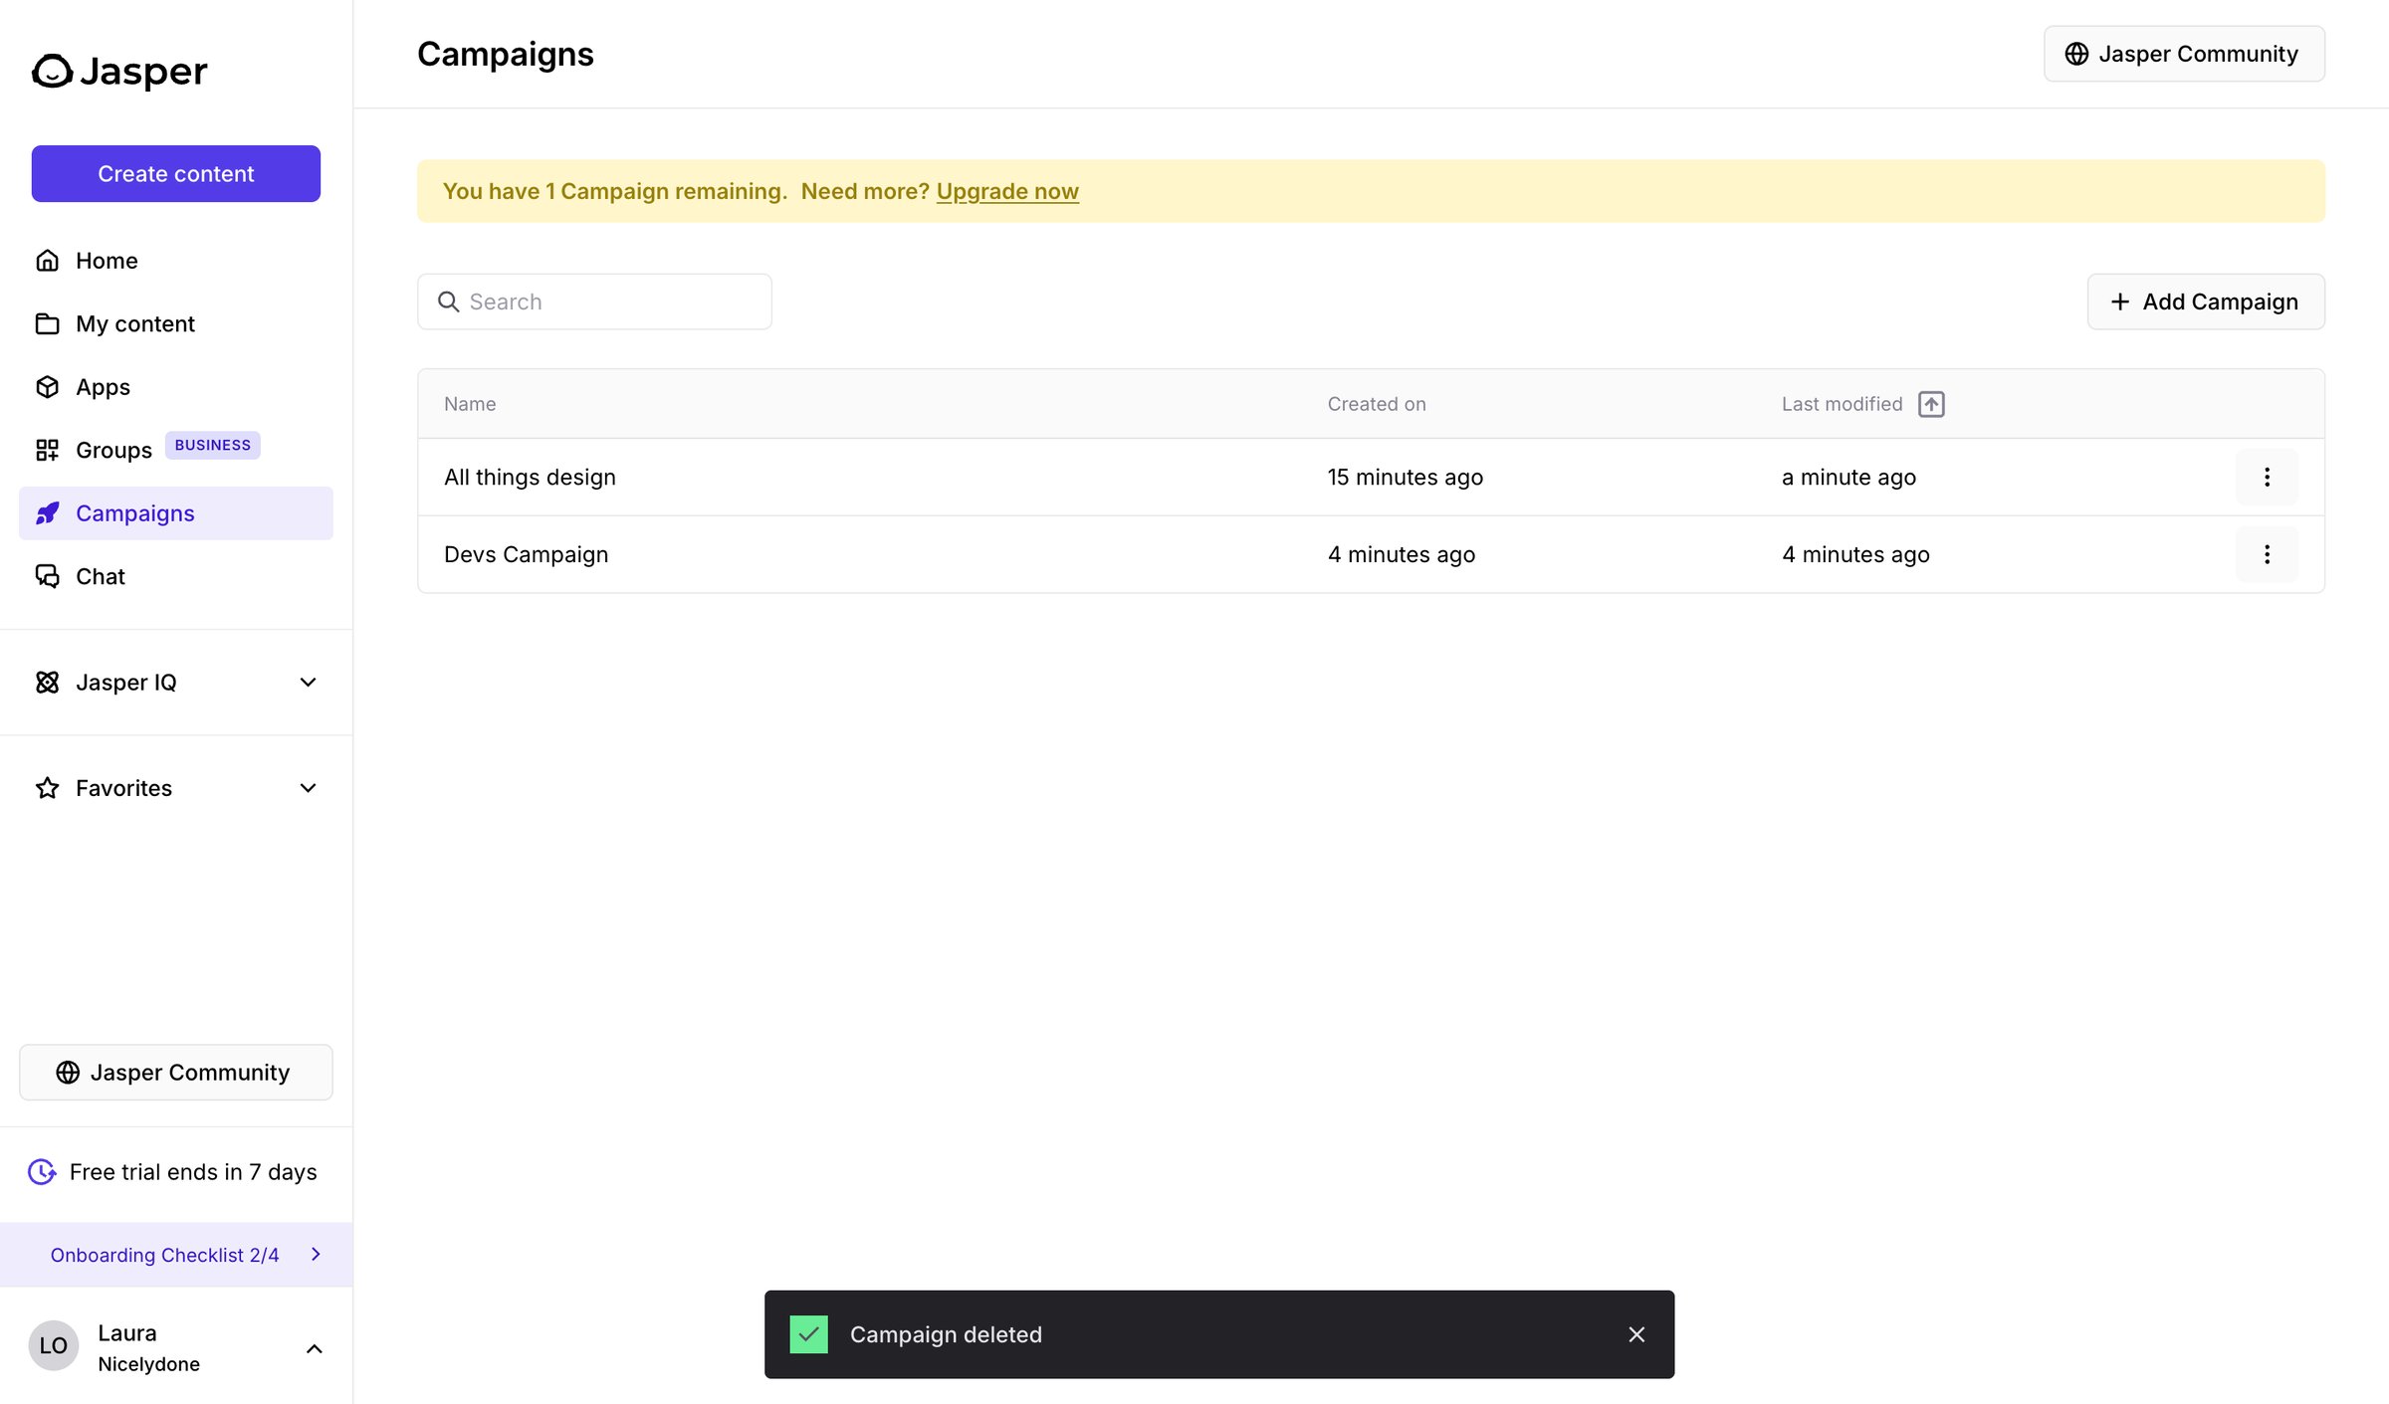
Task: Open Onboarding Checklist 2/4
Action: point(176,1255)
